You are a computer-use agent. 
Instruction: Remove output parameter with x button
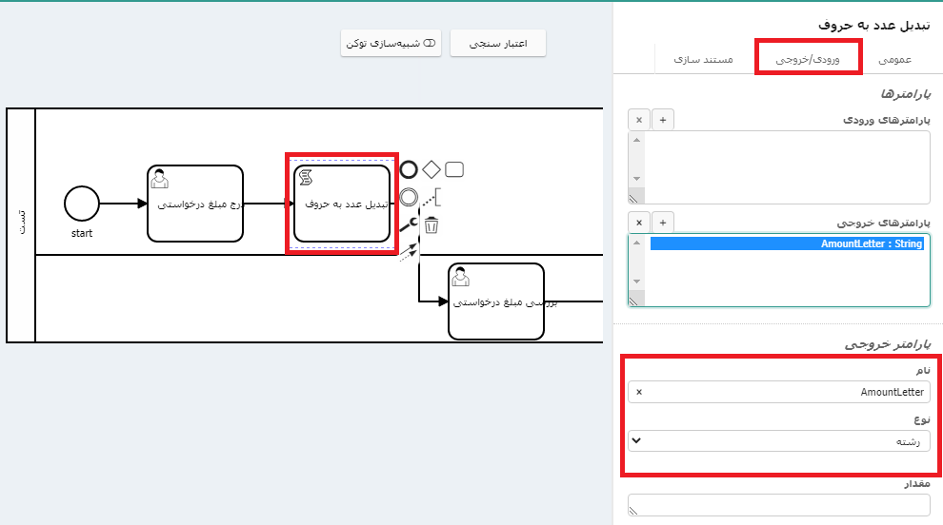coord(638,222)
